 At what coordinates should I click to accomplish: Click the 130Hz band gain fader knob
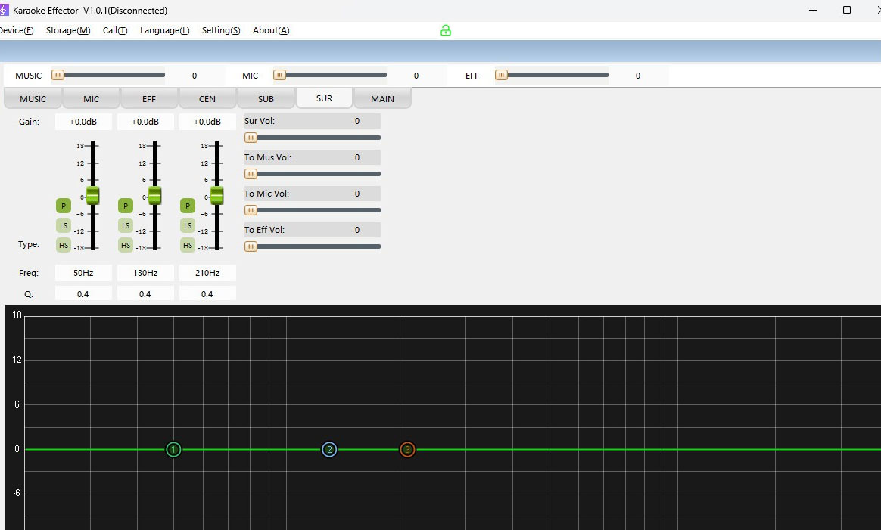tap(154, 195)
